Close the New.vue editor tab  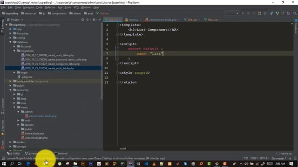[220, 19]
